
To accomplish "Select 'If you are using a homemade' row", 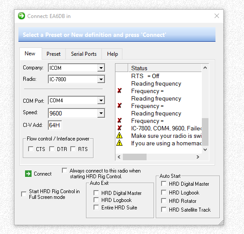I will 158,143.
